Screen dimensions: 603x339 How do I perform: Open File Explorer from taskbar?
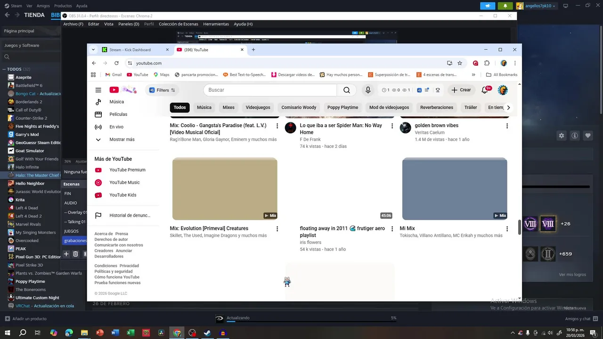pyautogui.click(x=84, y=333)
